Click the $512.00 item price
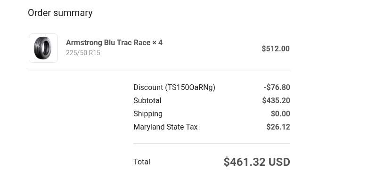The width and height of the screenshot is (376, 179). pos(276,49)
